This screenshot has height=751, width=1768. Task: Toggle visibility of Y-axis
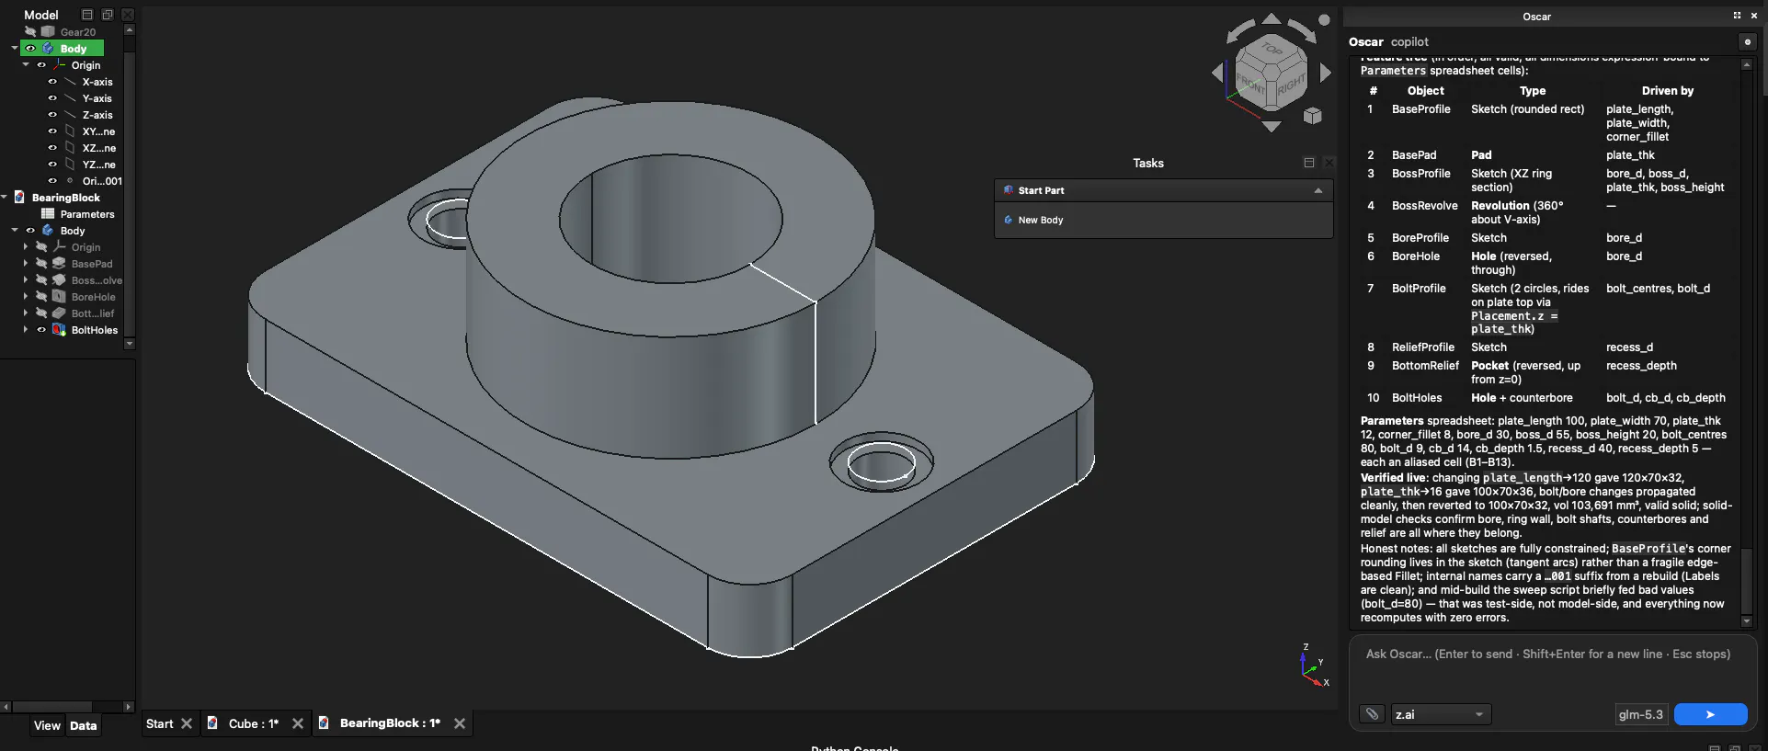pos(52,98)
